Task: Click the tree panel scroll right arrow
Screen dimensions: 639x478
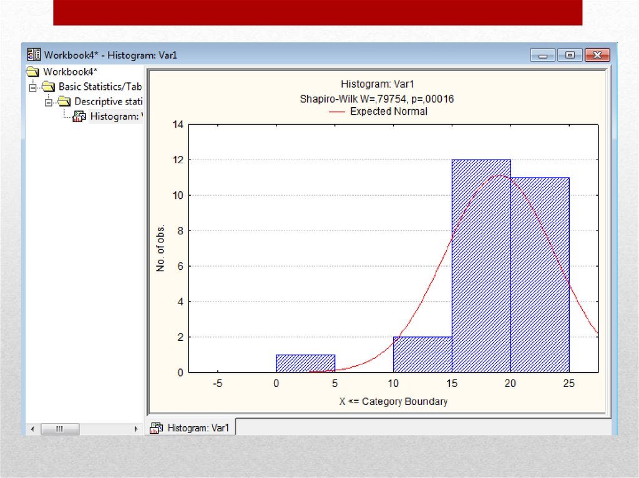Action: [136, 429]
